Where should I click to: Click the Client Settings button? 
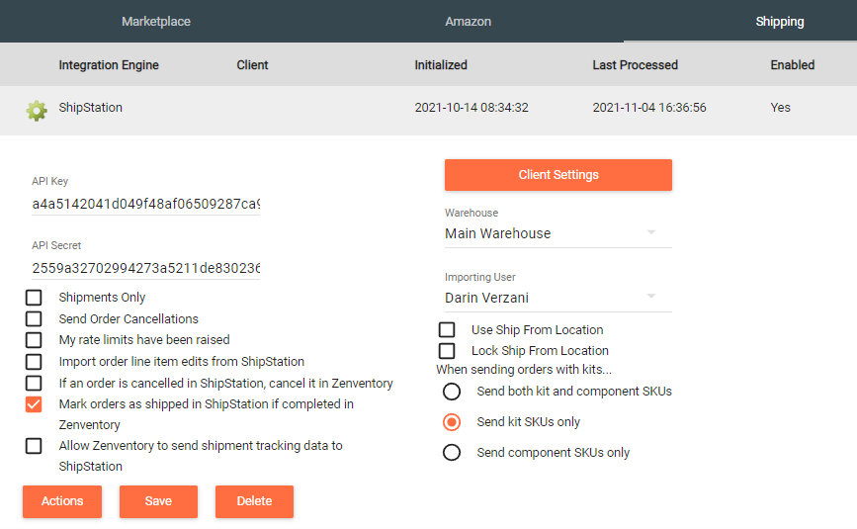[558, 175]
